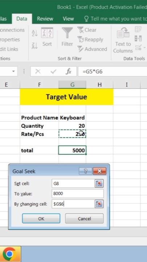Open the Properties connection command
The width and height of the screenshot is (147, 262).
[x=10, y=40]
